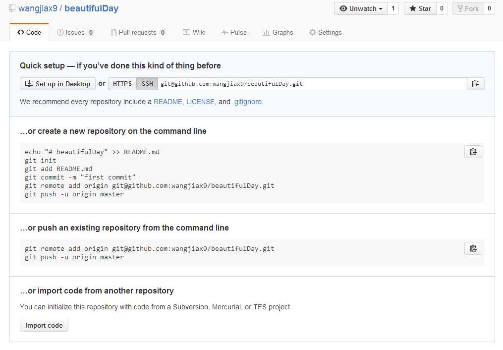
Task: Click the Import code button
Action: tap(44, 325)
